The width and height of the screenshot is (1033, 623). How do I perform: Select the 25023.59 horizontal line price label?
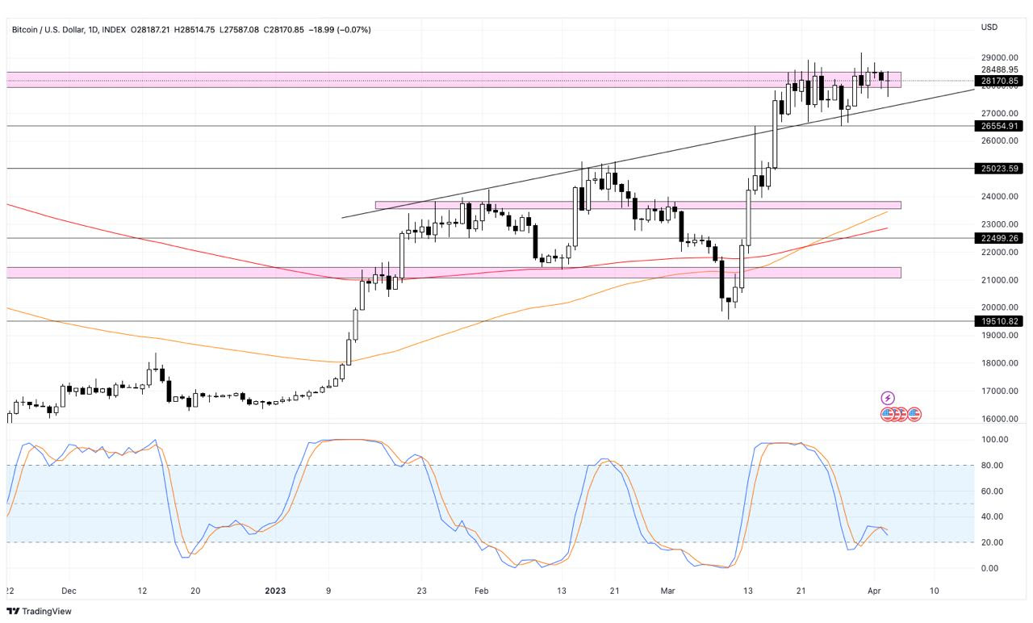(x=999, y=169)
